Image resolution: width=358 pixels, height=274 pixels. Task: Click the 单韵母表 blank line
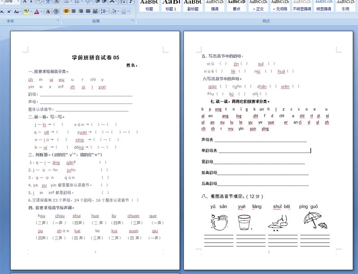click(264, 151)
